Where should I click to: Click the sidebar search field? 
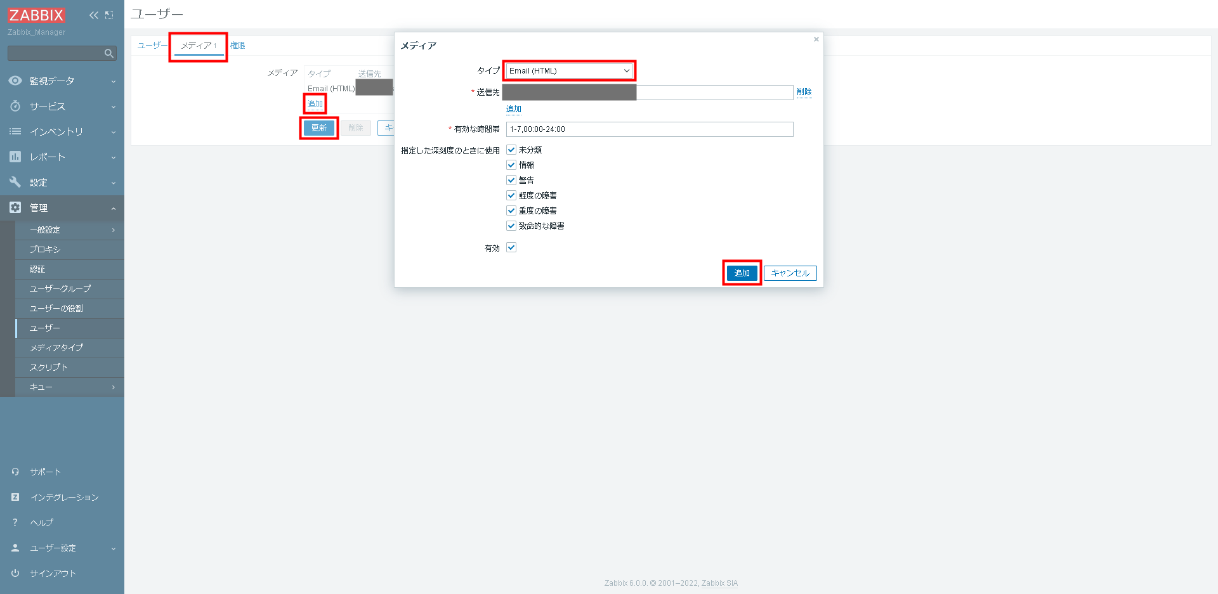62,53
